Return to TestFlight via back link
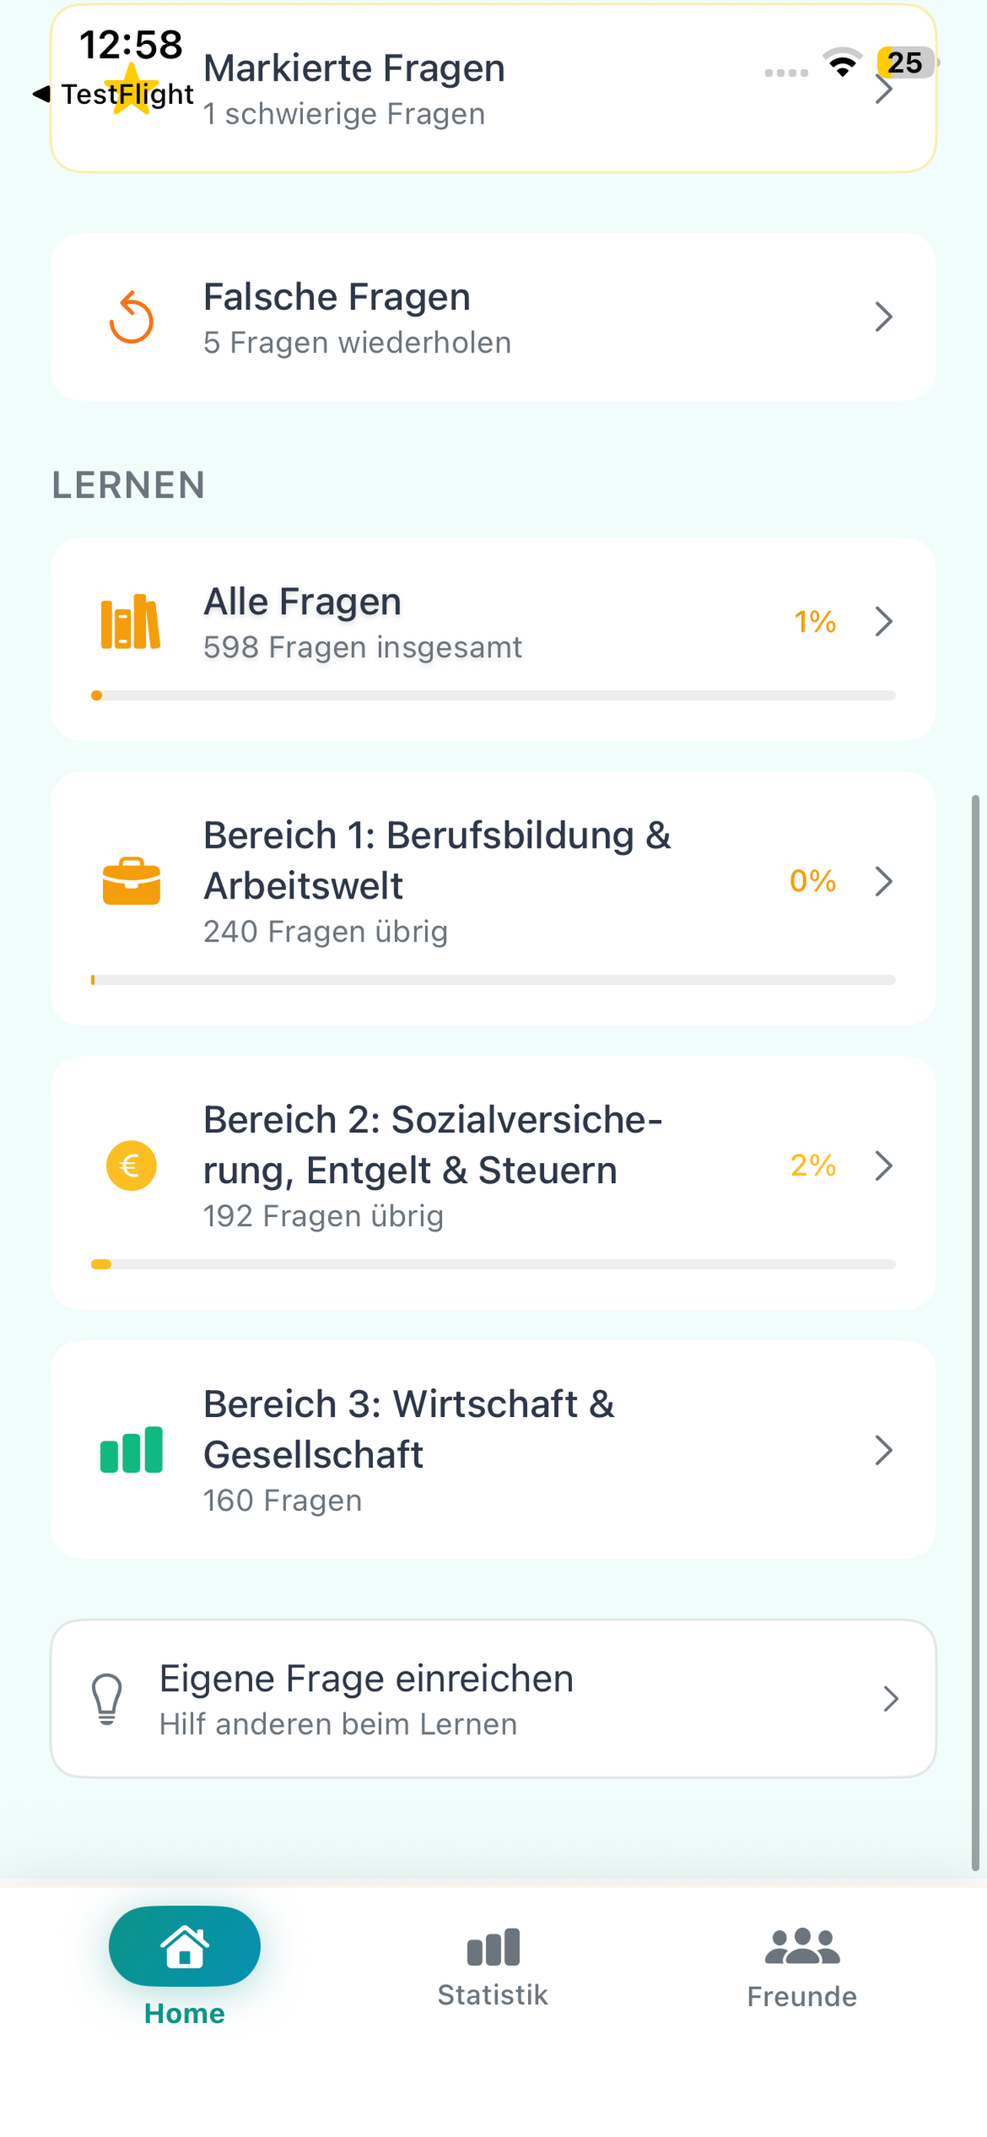This screenshot has width=987, height=2137. pyautogui.click(x=113, y=94)
